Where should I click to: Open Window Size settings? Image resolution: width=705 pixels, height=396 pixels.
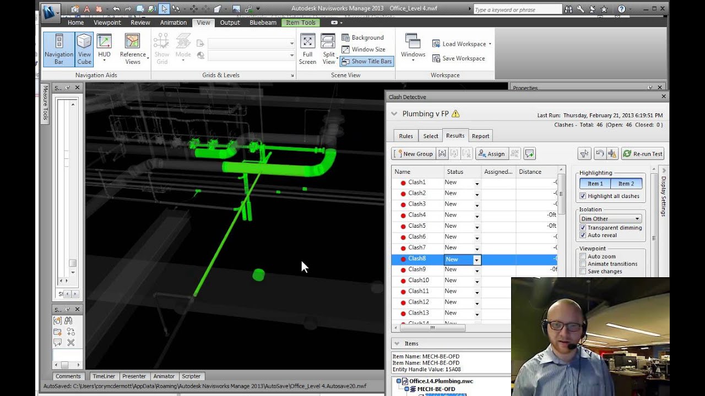tap(364, 50)
